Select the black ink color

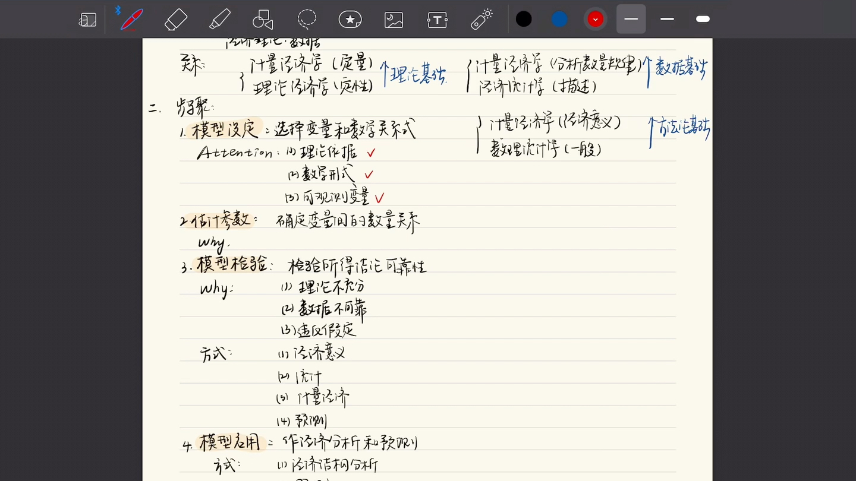524,18
